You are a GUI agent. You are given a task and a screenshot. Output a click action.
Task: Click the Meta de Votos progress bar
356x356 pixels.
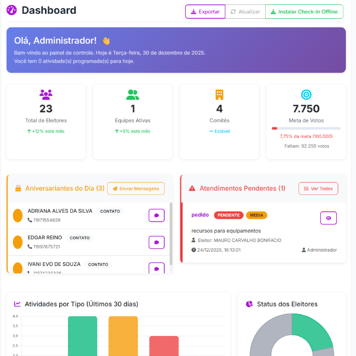pos(306,128)
